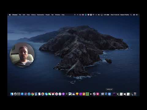The height and width of the screenshot is (110, 147).
Task: Open Podcasts purple icon in Dock
Action: 63,94
